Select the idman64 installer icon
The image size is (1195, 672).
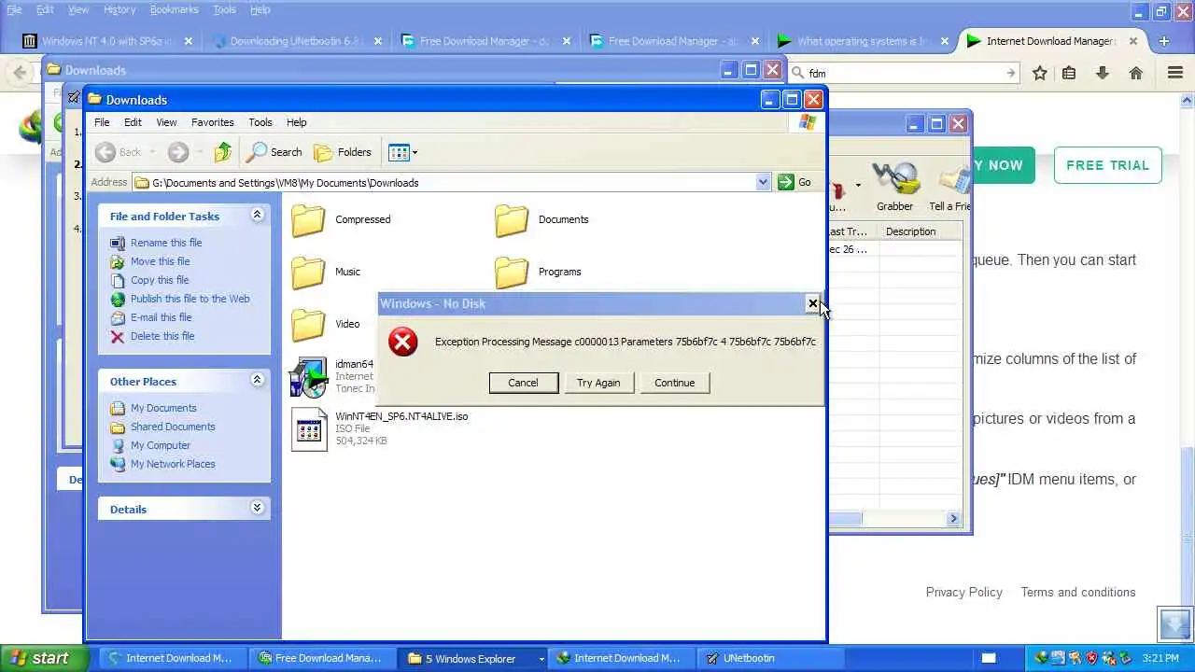pos(308,377)
